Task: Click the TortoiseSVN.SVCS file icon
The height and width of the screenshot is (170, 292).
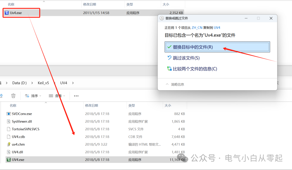Action: point(9,129)
